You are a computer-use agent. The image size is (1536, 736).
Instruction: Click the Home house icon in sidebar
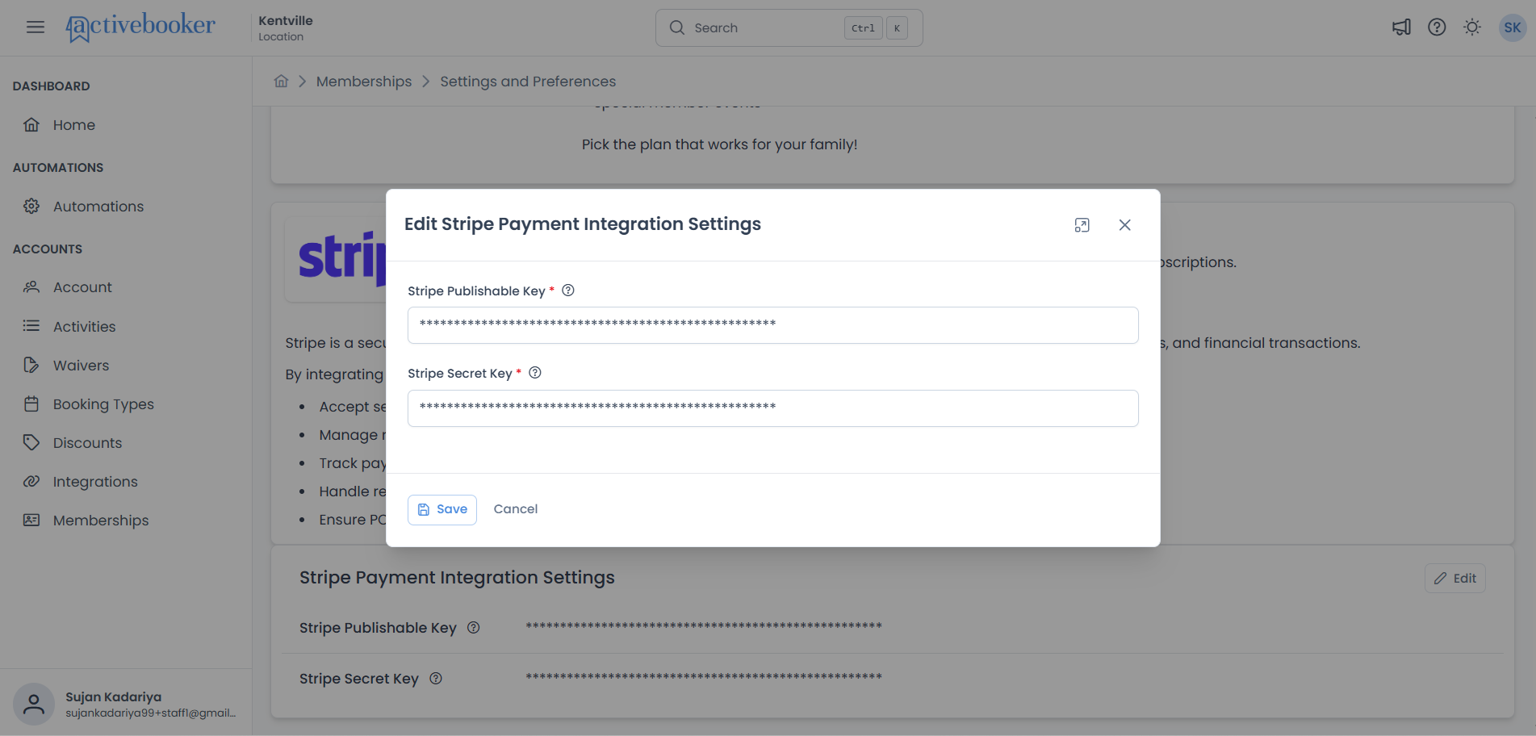(x=31, y=124)
